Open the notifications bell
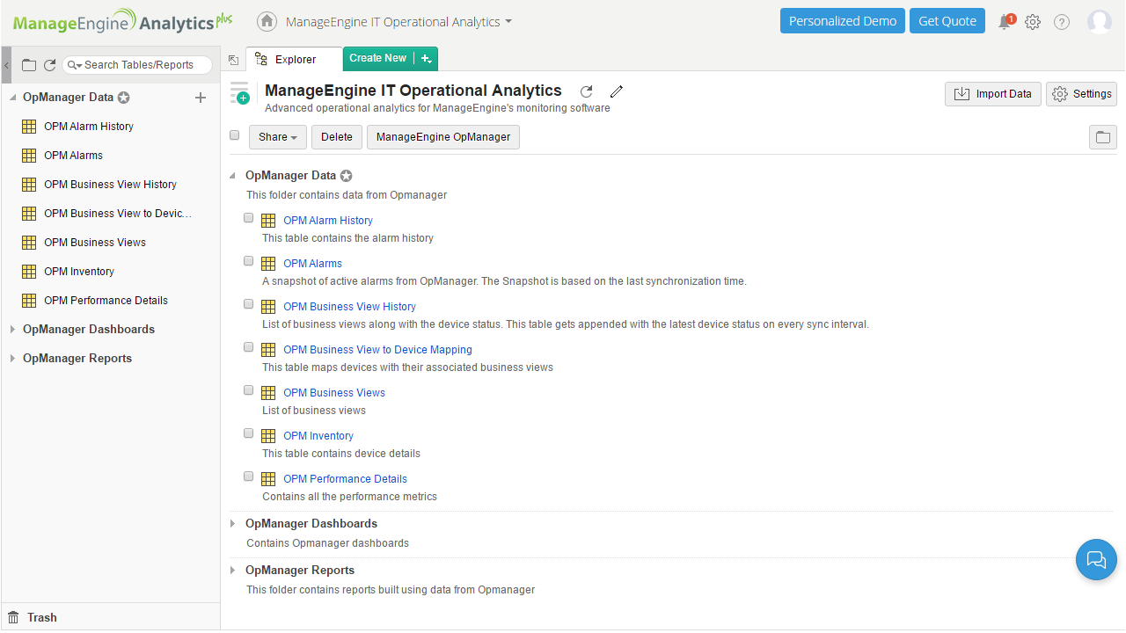Viewport: 1126px width, 633px height. 1005,22
